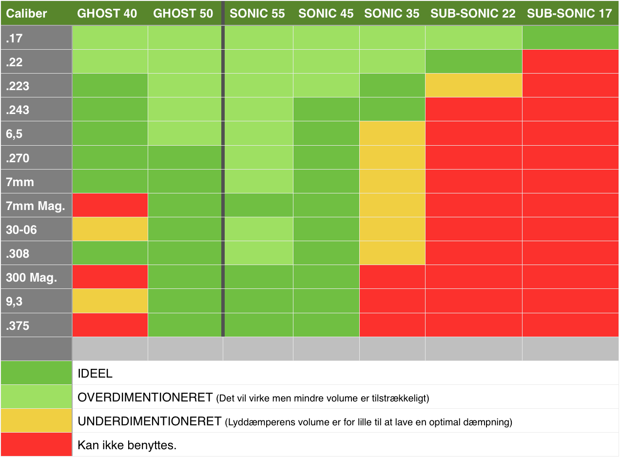Click the yellow 9,3 cell under GHOST 40
Screen dimensions: 620x457
tap(110, 301)
